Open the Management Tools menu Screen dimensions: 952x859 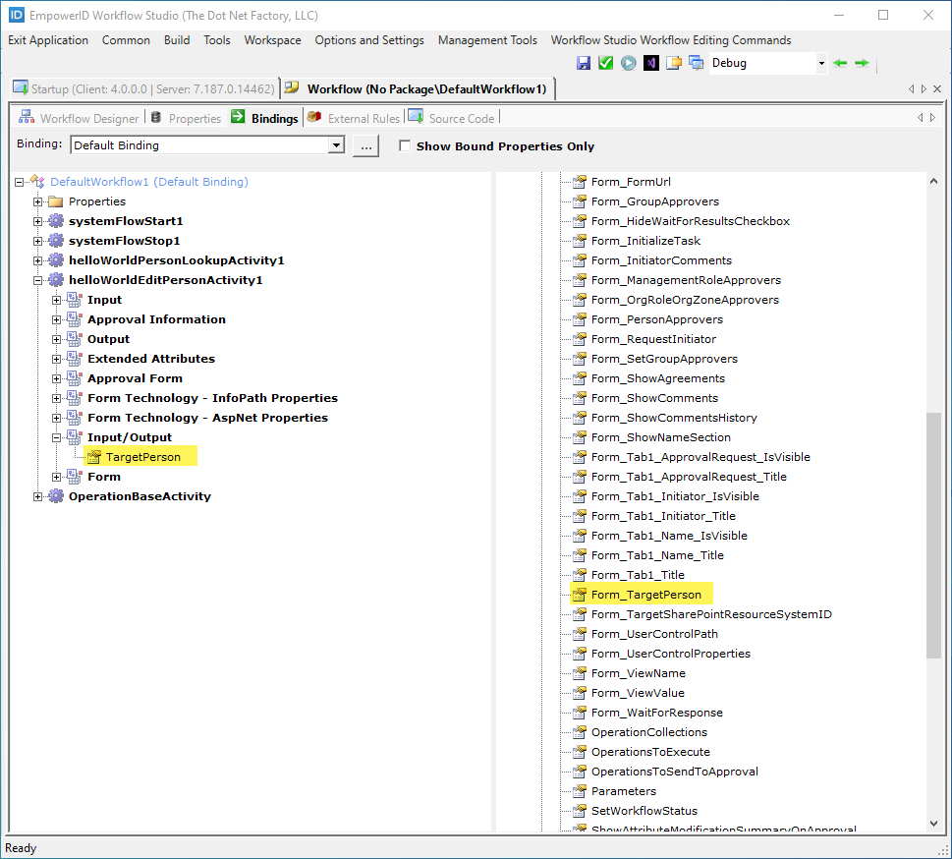point(487,40)
